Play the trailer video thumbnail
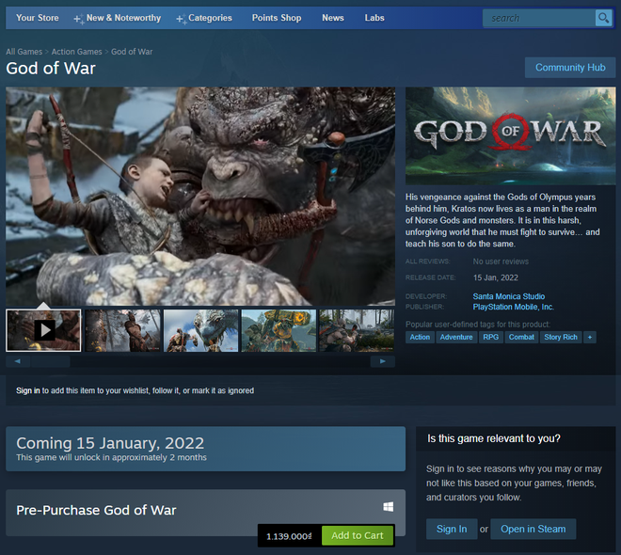The height and width of the screenshot is (555, 621). click(43, 330)
